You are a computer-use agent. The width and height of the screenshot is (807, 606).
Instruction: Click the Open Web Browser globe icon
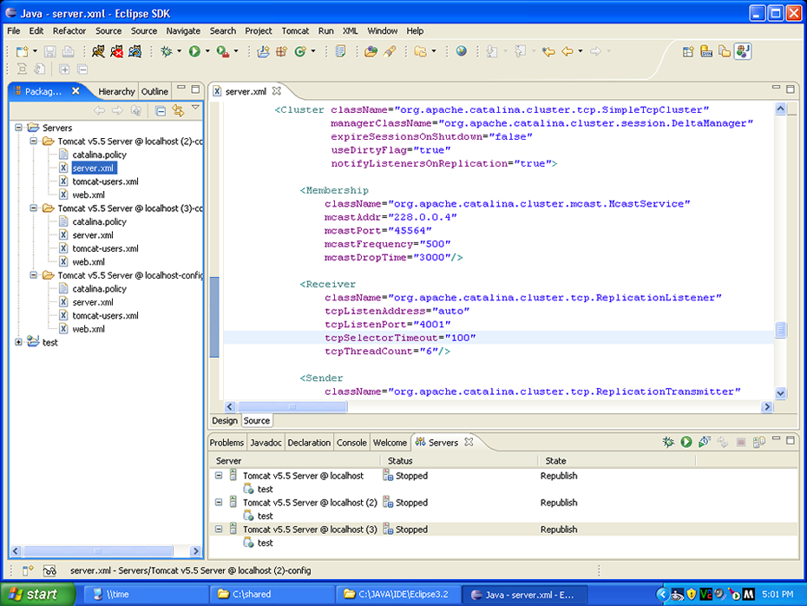[461, 51]
